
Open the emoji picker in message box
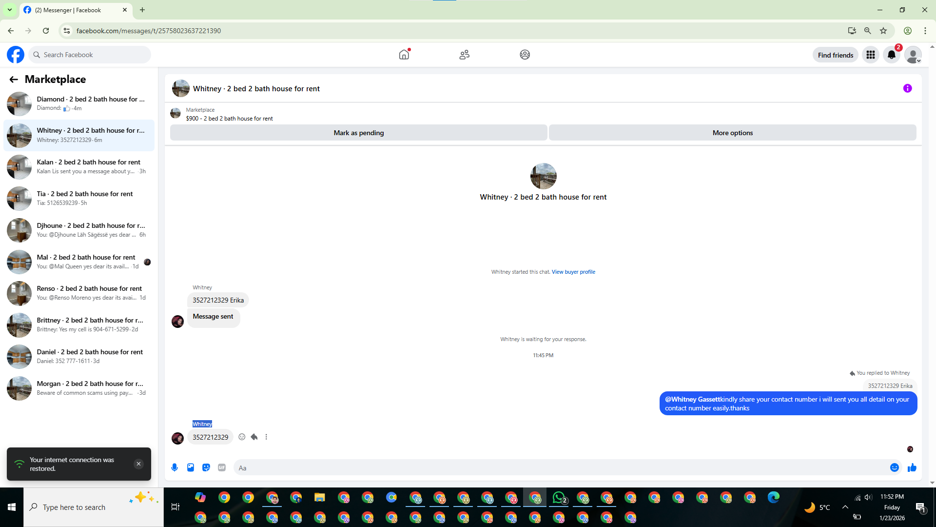click(x=894, y=467)
